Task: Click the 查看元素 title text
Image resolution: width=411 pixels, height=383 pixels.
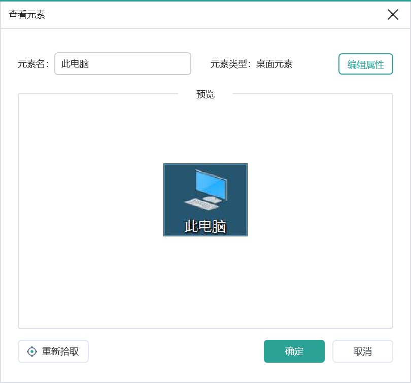Action: [27, 14]
